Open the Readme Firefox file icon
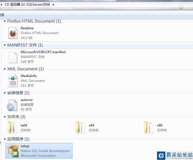193x160 pixels. coord(13,33)
